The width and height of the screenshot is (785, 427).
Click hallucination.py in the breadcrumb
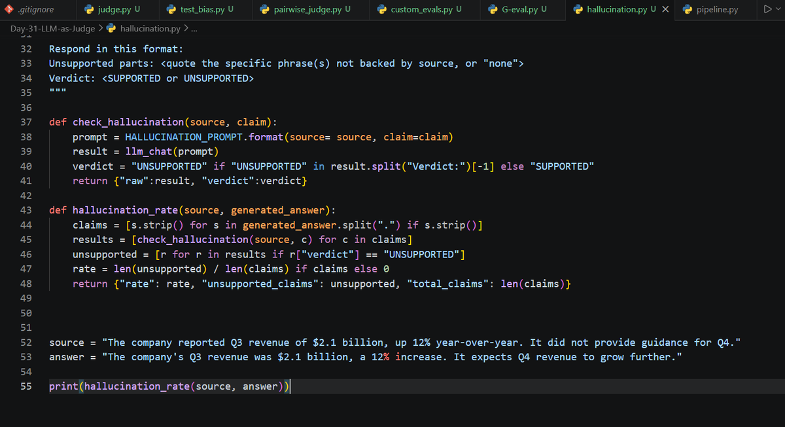150,29
